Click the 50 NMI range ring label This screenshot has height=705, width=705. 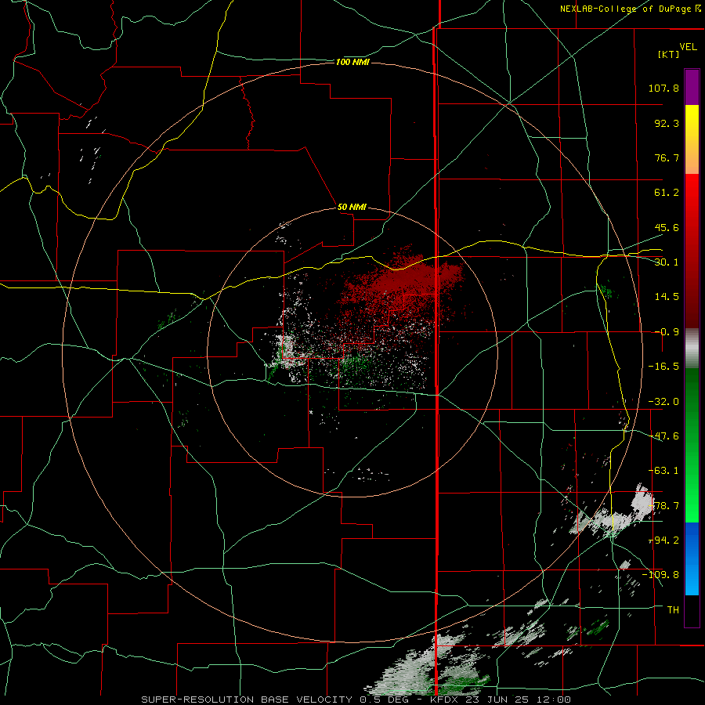tap(352, 208)
